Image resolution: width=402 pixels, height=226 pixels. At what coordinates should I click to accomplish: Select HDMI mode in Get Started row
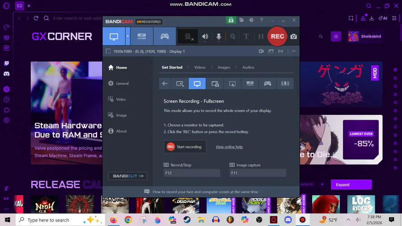250,84
